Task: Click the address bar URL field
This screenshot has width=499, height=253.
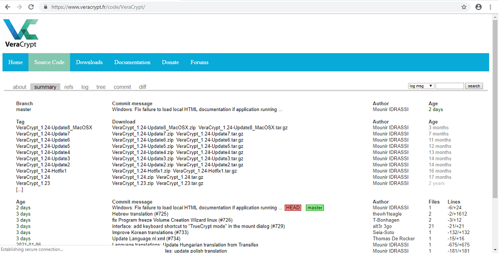Action: (254, 7)
